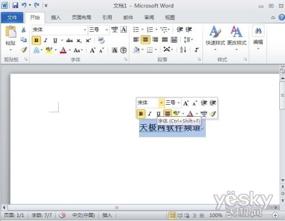The width and height of the screenshot is (285, 221).
Task: Click the Save icon in quick access toolbar
Action: coord(15,5)
